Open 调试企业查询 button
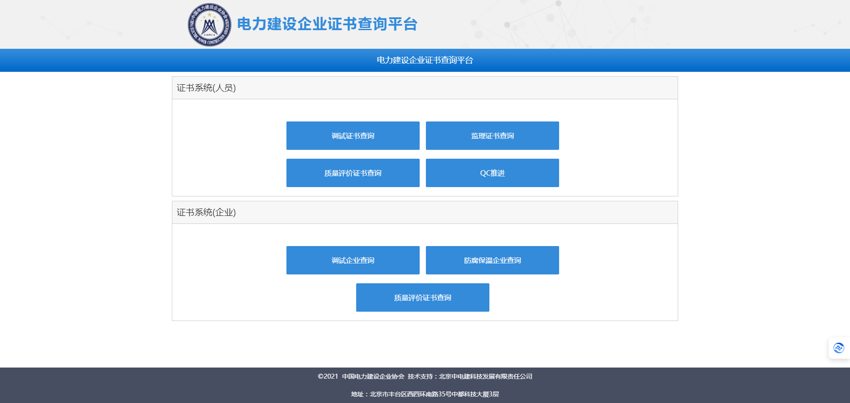This screenshot has width=850, height=403. pyautogui.click(x=353, y=260)
